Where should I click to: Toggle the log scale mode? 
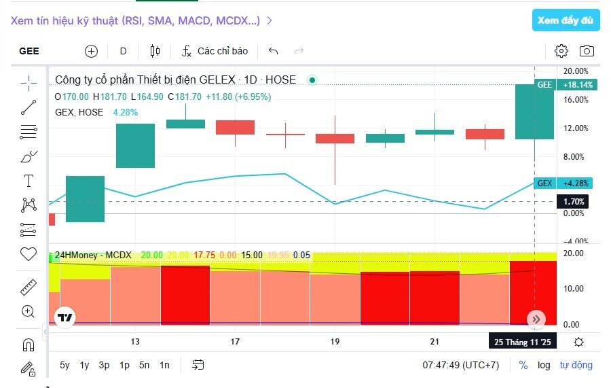(544, 365)
